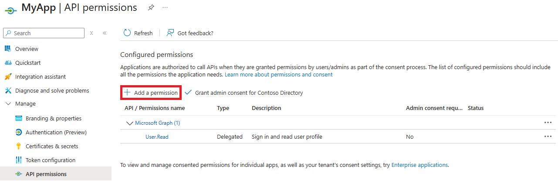Select Authentication (Preview) in the sidebar

point(56,132)
